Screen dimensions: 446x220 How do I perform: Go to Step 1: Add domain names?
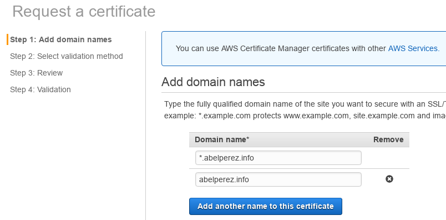tap(61, 39)
